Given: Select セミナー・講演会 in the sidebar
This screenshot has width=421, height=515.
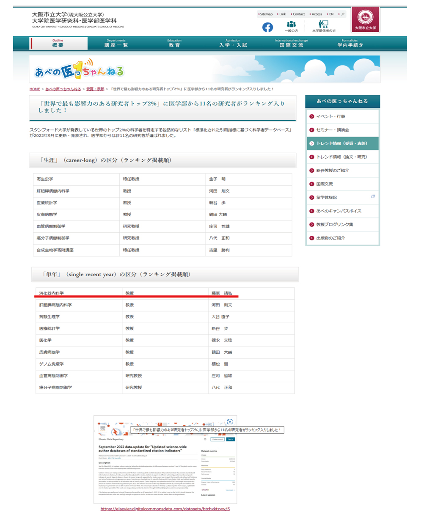Looking at the screenshot, I should (333, 130).
